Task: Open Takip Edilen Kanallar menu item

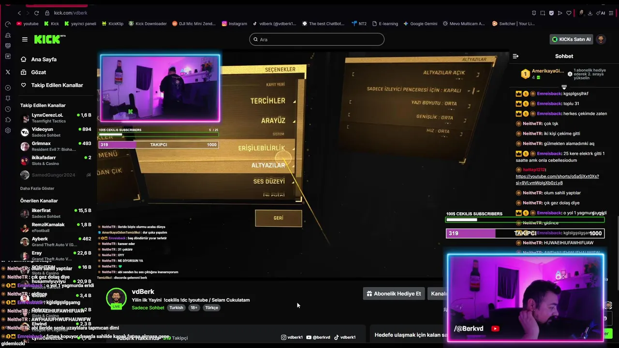Action: (x=52, y=85)
